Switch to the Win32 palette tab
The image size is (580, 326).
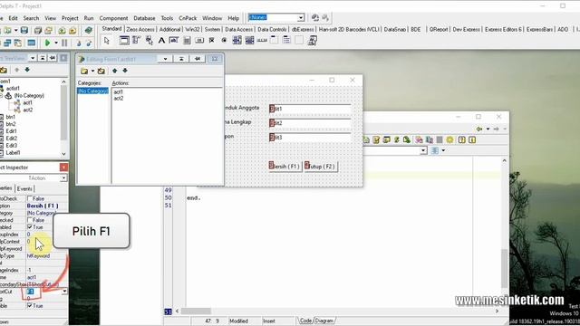click(x=192, y=29)
